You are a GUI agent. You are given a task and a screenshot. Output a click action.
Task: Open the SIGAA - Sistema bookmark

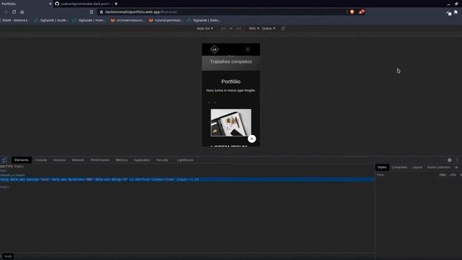click(15, 20)
